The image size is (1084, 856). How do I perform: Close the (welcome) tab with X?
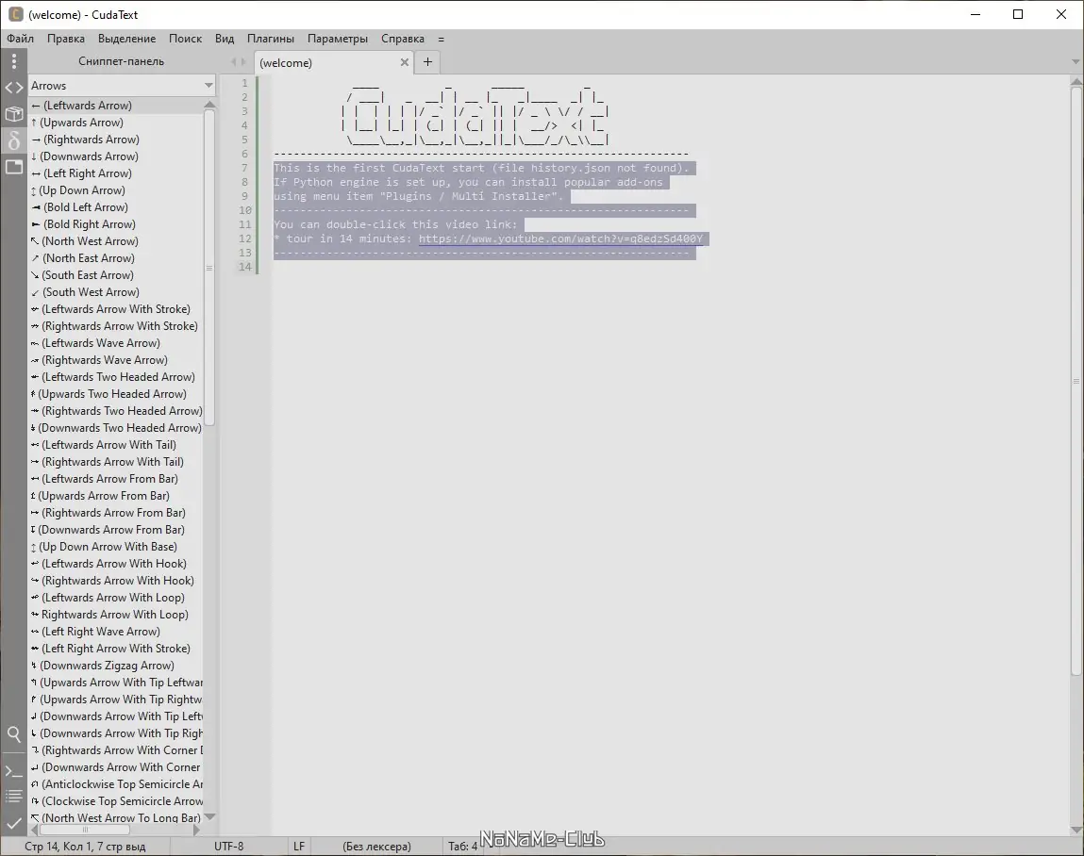click(x=405, y=62)
